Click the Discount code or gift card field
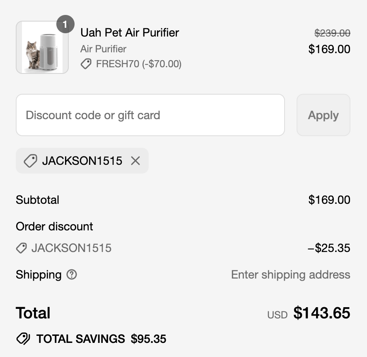The height and width of the screenshot is (357, 367). click(x=150, y=115)
